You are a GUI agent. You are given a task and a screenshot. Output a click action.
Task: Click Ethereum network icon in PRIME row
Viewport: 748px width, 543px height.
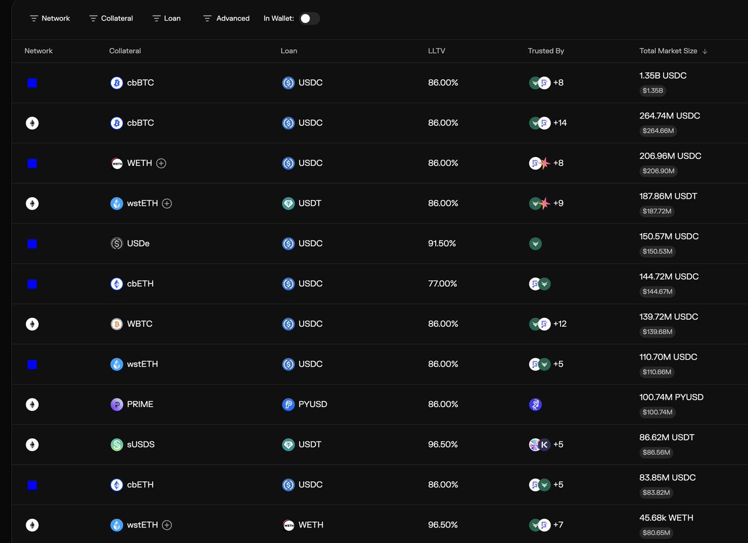click(32, 405)
